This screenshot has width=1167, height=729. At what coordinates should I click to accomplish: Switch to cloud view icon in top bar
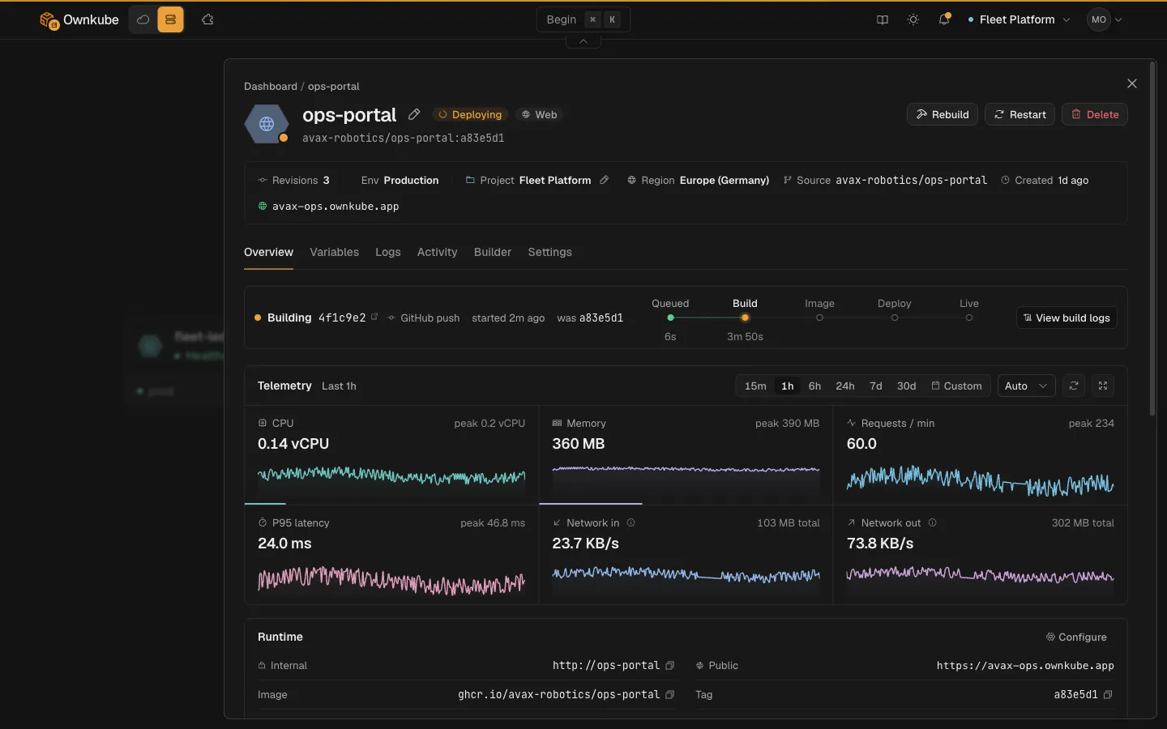[x=143, y=19]
